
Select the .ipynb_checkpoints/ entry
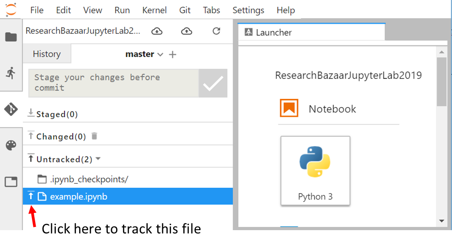pyautogui.click(x=128, y=179)
